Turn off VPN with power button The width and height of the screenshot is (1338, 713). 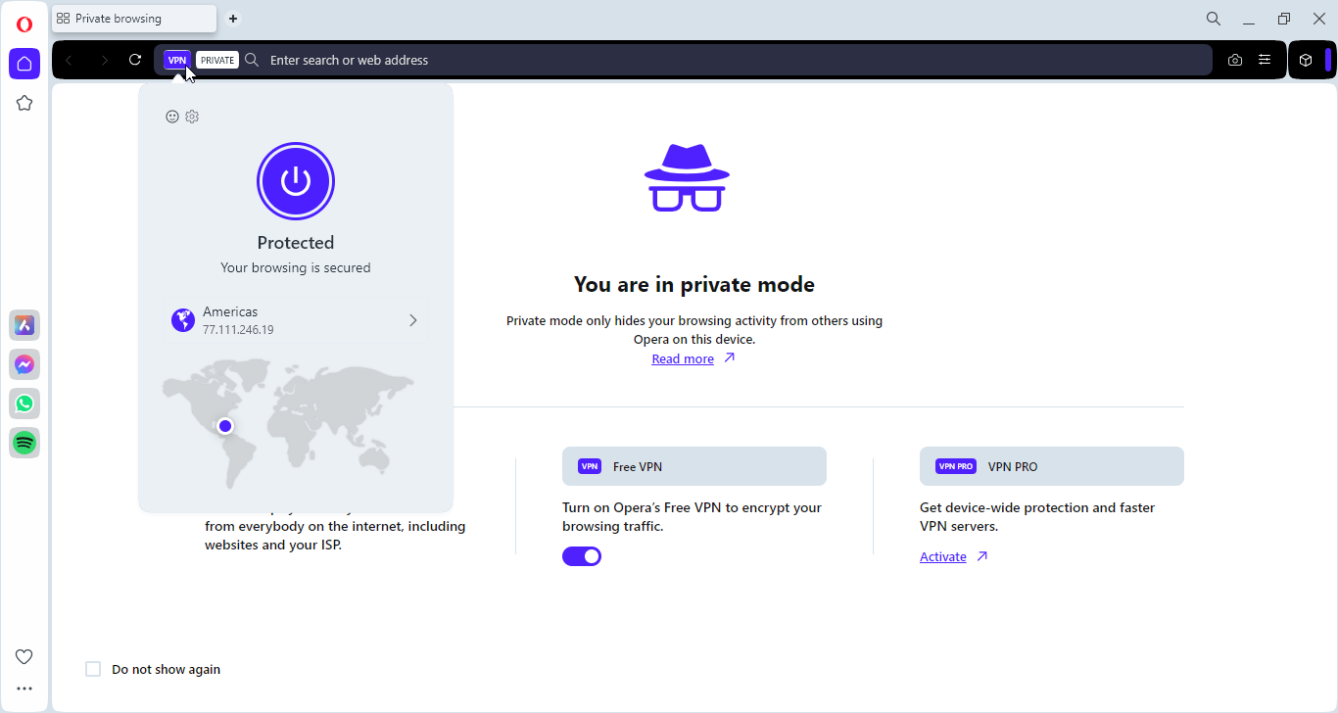pyautogui.click(x=296, y=181)
